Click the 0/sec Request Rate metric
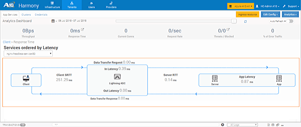Screen dimensions: 301x127 click(x=175, y=33)
